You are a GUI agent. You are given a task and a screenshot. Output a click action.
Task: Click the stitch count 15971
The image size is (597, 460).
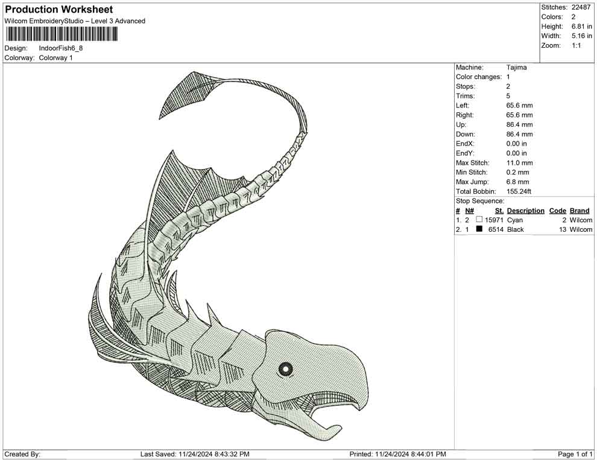tap(494, 220)
